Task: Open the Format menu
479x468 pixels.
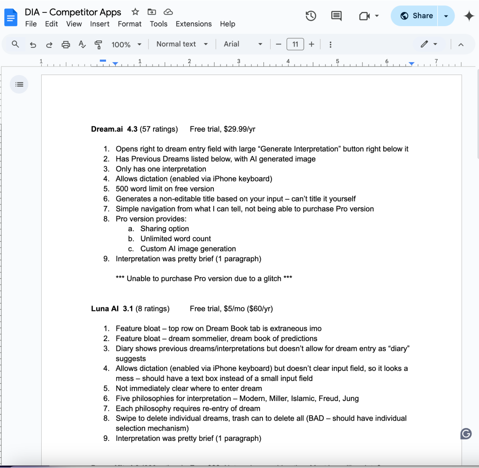Action: pyautogui.click(x=130, y=24)
